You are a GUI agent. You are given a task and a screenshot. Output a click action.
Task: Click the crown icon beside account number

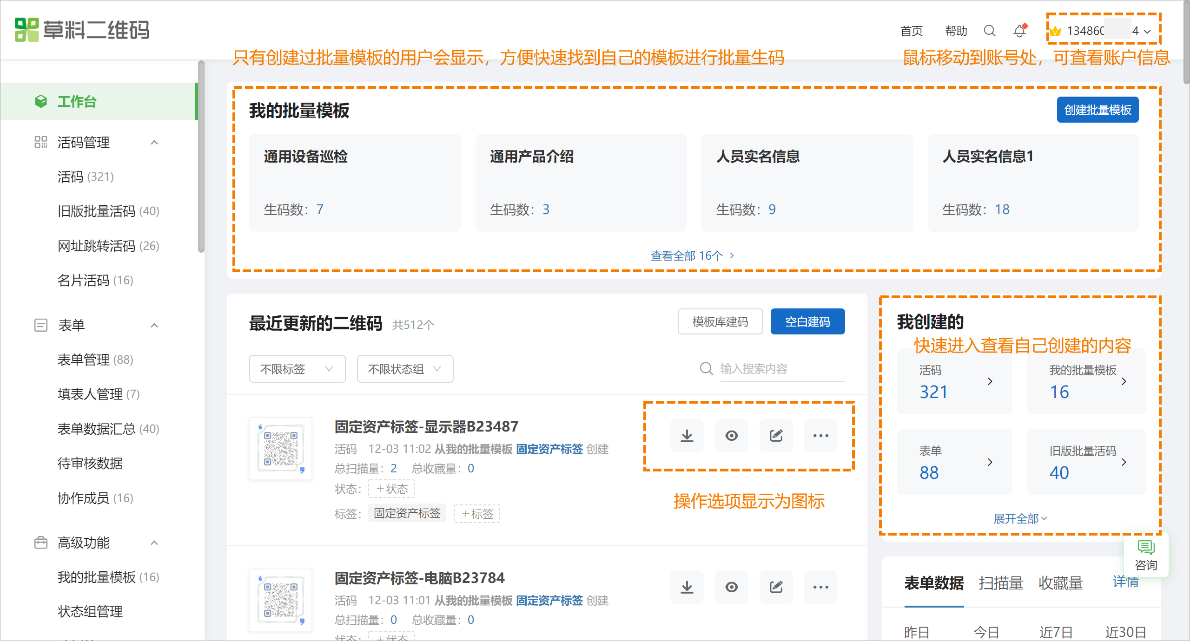coord(1055,31)
